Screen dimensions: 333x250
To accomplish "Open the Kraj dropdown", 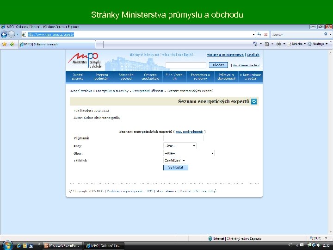I will [x=179, y=146].
